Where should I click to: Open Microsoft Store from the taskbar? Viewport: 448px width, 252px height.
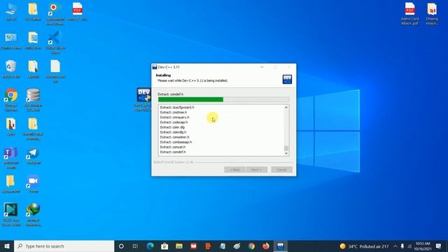pyautogui.click(x=164, y=246)
